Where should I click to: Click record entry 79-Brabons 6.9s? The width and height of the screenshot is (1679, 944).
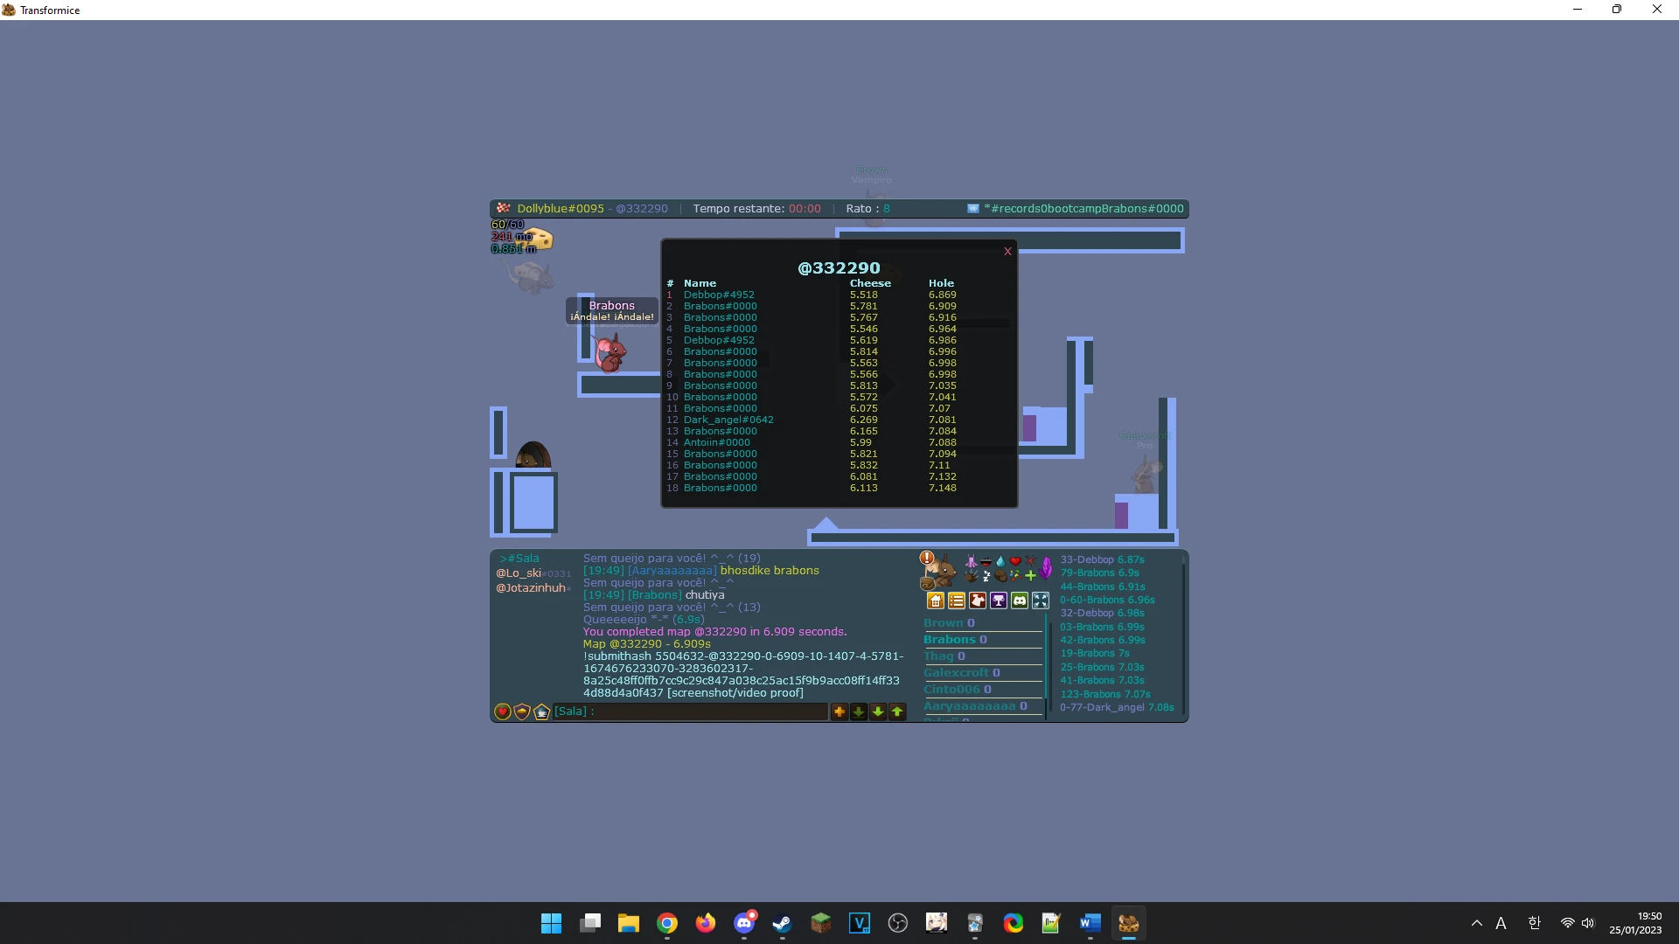point(1099,573)
